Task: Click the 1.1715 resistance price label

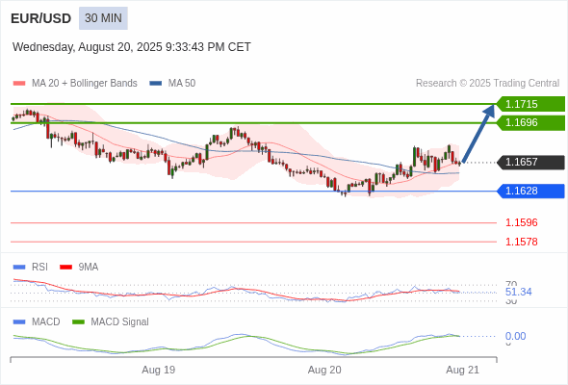Action: (530, 104)
